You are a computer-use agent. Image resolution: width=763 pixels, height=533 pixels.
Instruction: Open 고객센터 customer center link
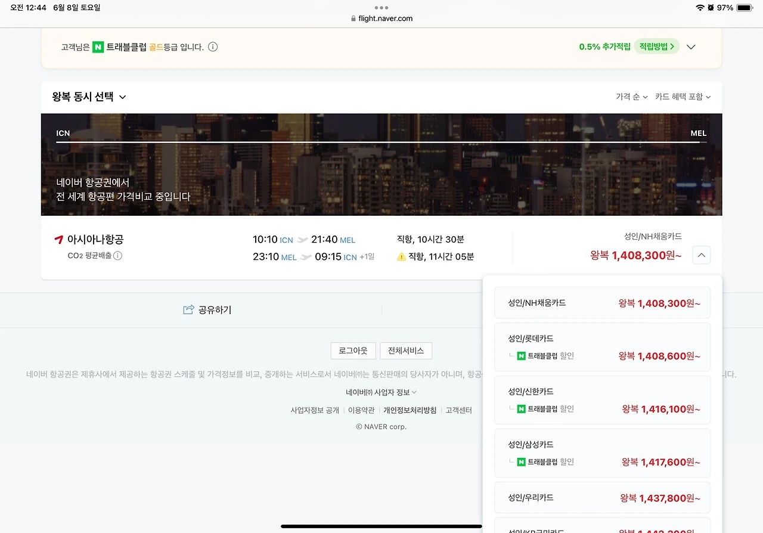[458, 410]
